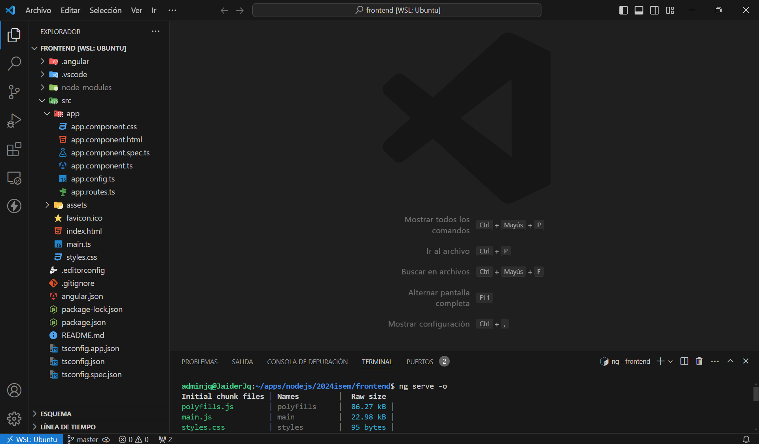Toggle secondary sidebar layout icon

point(655,10)
